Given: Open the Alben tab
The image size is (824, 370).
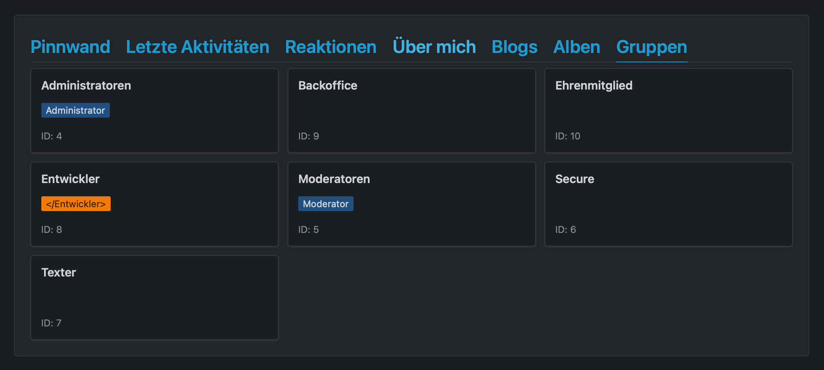Looking at the screenshot, I should tap(576, 47).
